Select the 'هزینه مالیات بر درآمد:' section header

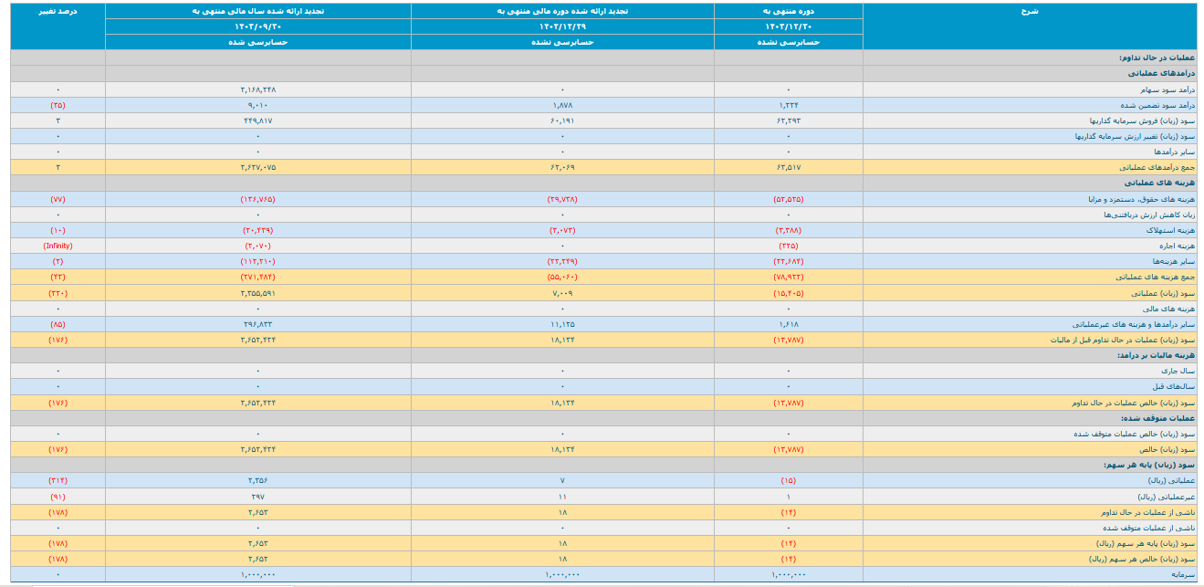(1155, 355)
